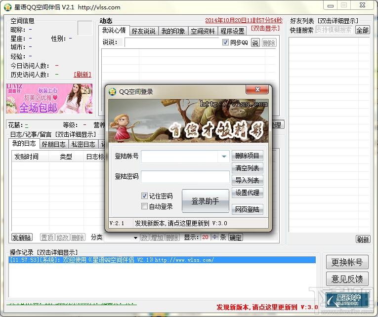Open the 分类 category dropdown
The image size is (378, 317).
(135, 238)
